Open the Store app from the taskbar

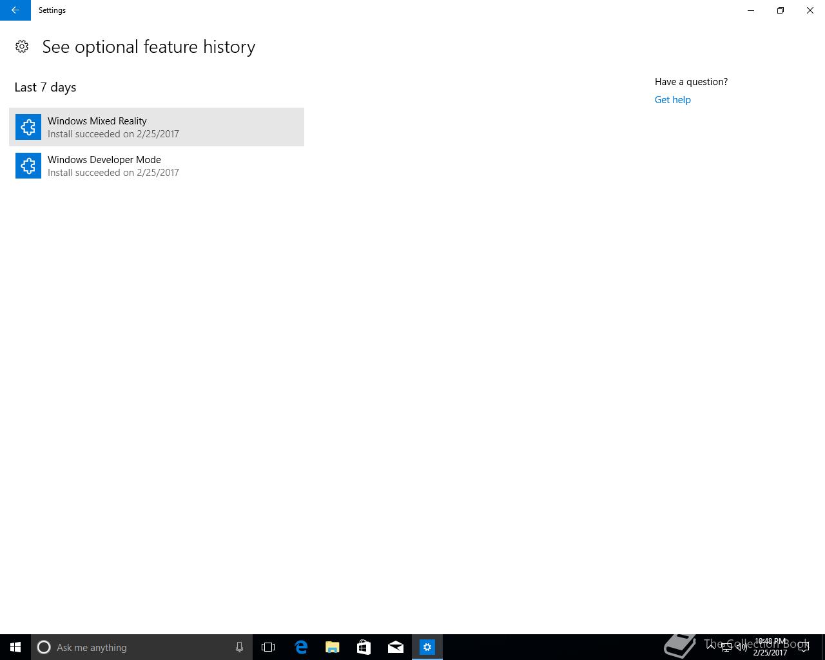point(364,647)
